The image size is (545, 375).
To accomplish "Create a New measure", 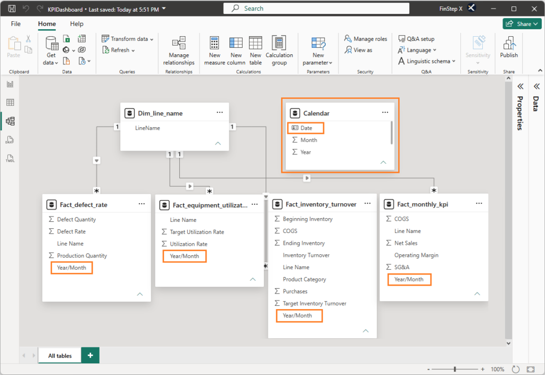I will [214, 51].
